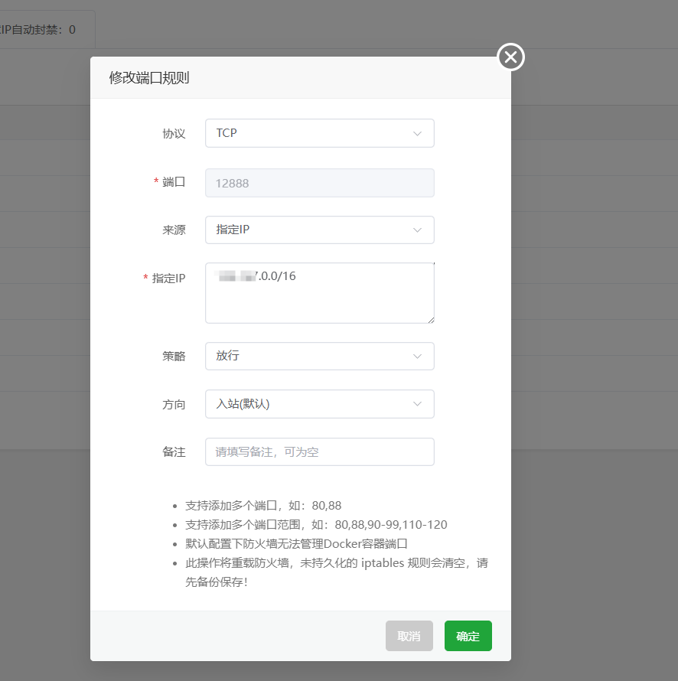Click the hint text about Docker容器端口
This screenshot has height=681, width=678.
tap(296, 544)
